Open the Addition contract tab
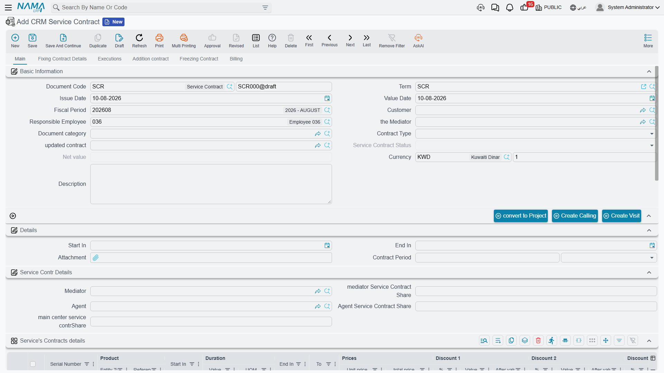The height and width of the screenshot is (373, 664). pos(150,59)
